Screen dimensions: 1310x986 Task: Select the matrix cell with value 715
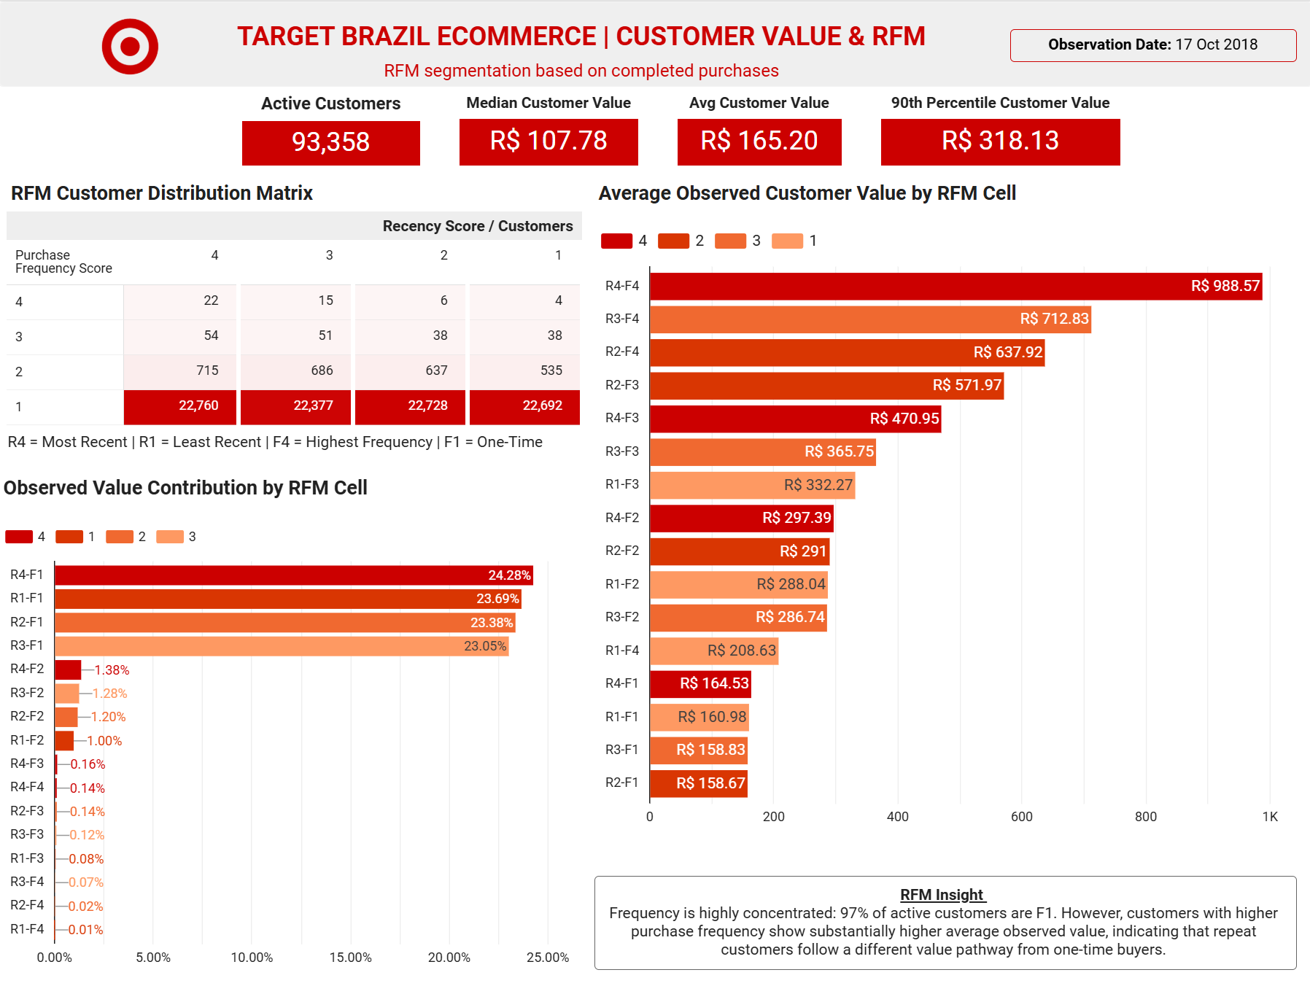[180, 372]
